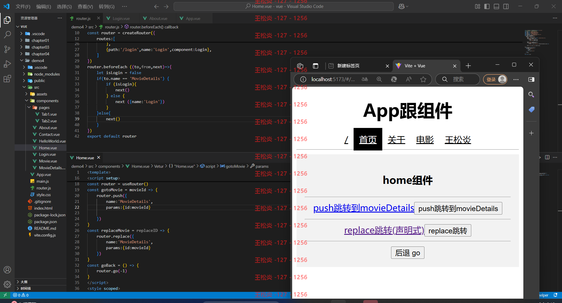The image size is (562, 303).
Task: Open the Explorer view in activity bar
Action: 7,20
